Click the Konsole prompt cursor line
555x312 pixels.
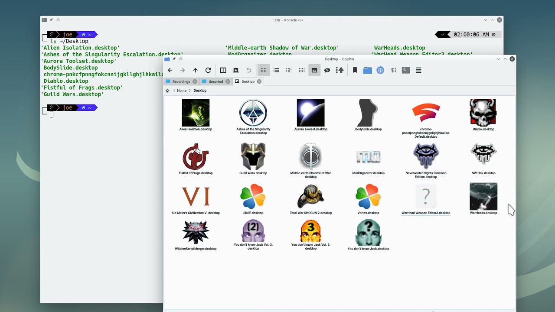pos(52,114)
